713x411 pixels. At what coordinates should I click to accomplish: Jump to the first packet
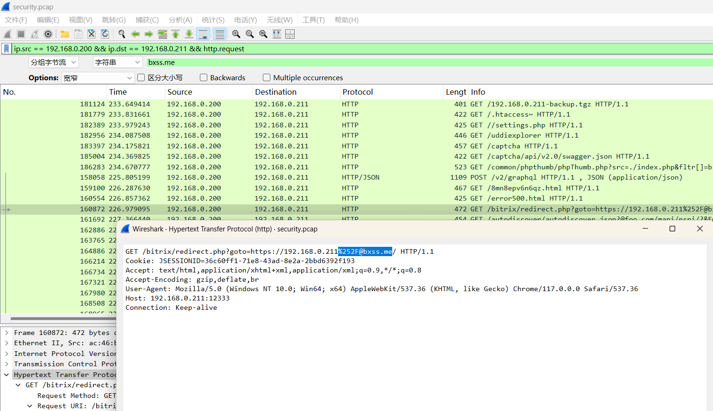(x=176, y=34)
